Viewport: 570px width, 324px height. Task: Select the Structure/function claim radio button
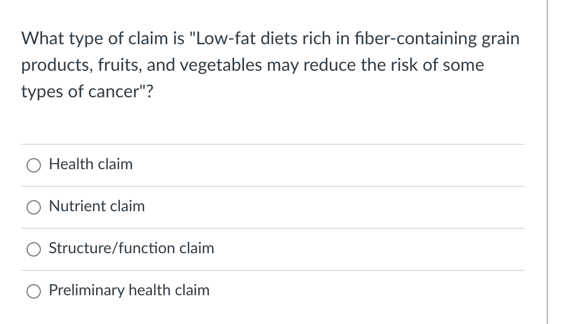click(x=34, y=249)
